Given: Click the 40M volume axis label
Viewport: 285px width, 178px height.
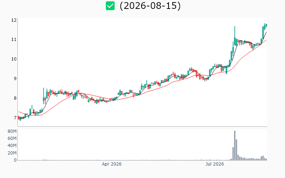Looking at the screenshot, I should coord(12,146).
